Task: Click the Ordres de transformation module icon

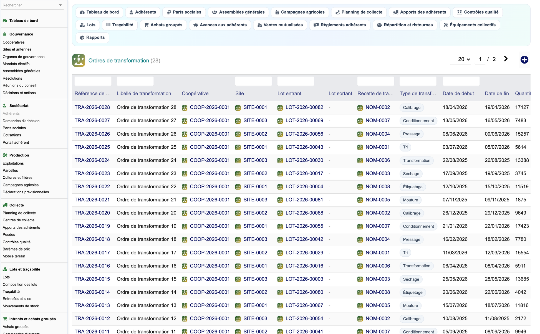Action: click(79, 60)
